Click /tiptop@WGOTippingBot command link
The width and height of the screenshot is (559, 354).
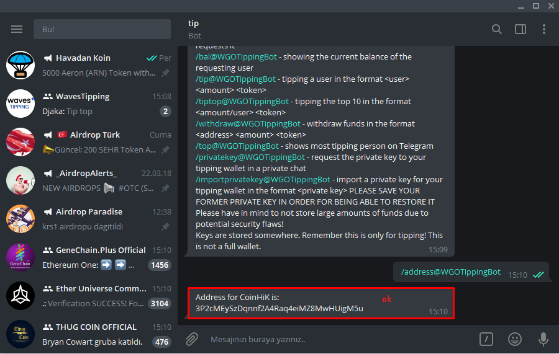[242, 102]
